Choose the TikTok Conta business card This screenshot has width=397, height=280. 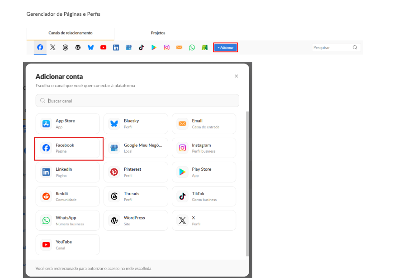204,196
